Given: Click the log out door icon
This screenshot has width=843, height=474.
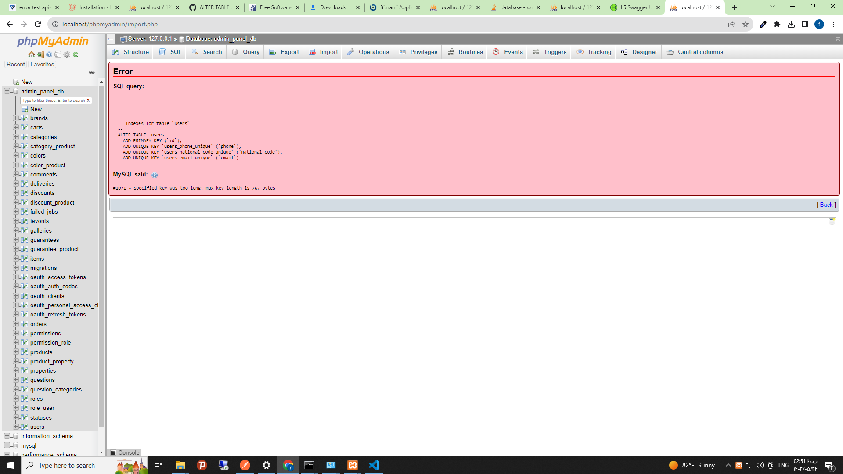Looking at the screenshot, I should click(x=40, y=55).
